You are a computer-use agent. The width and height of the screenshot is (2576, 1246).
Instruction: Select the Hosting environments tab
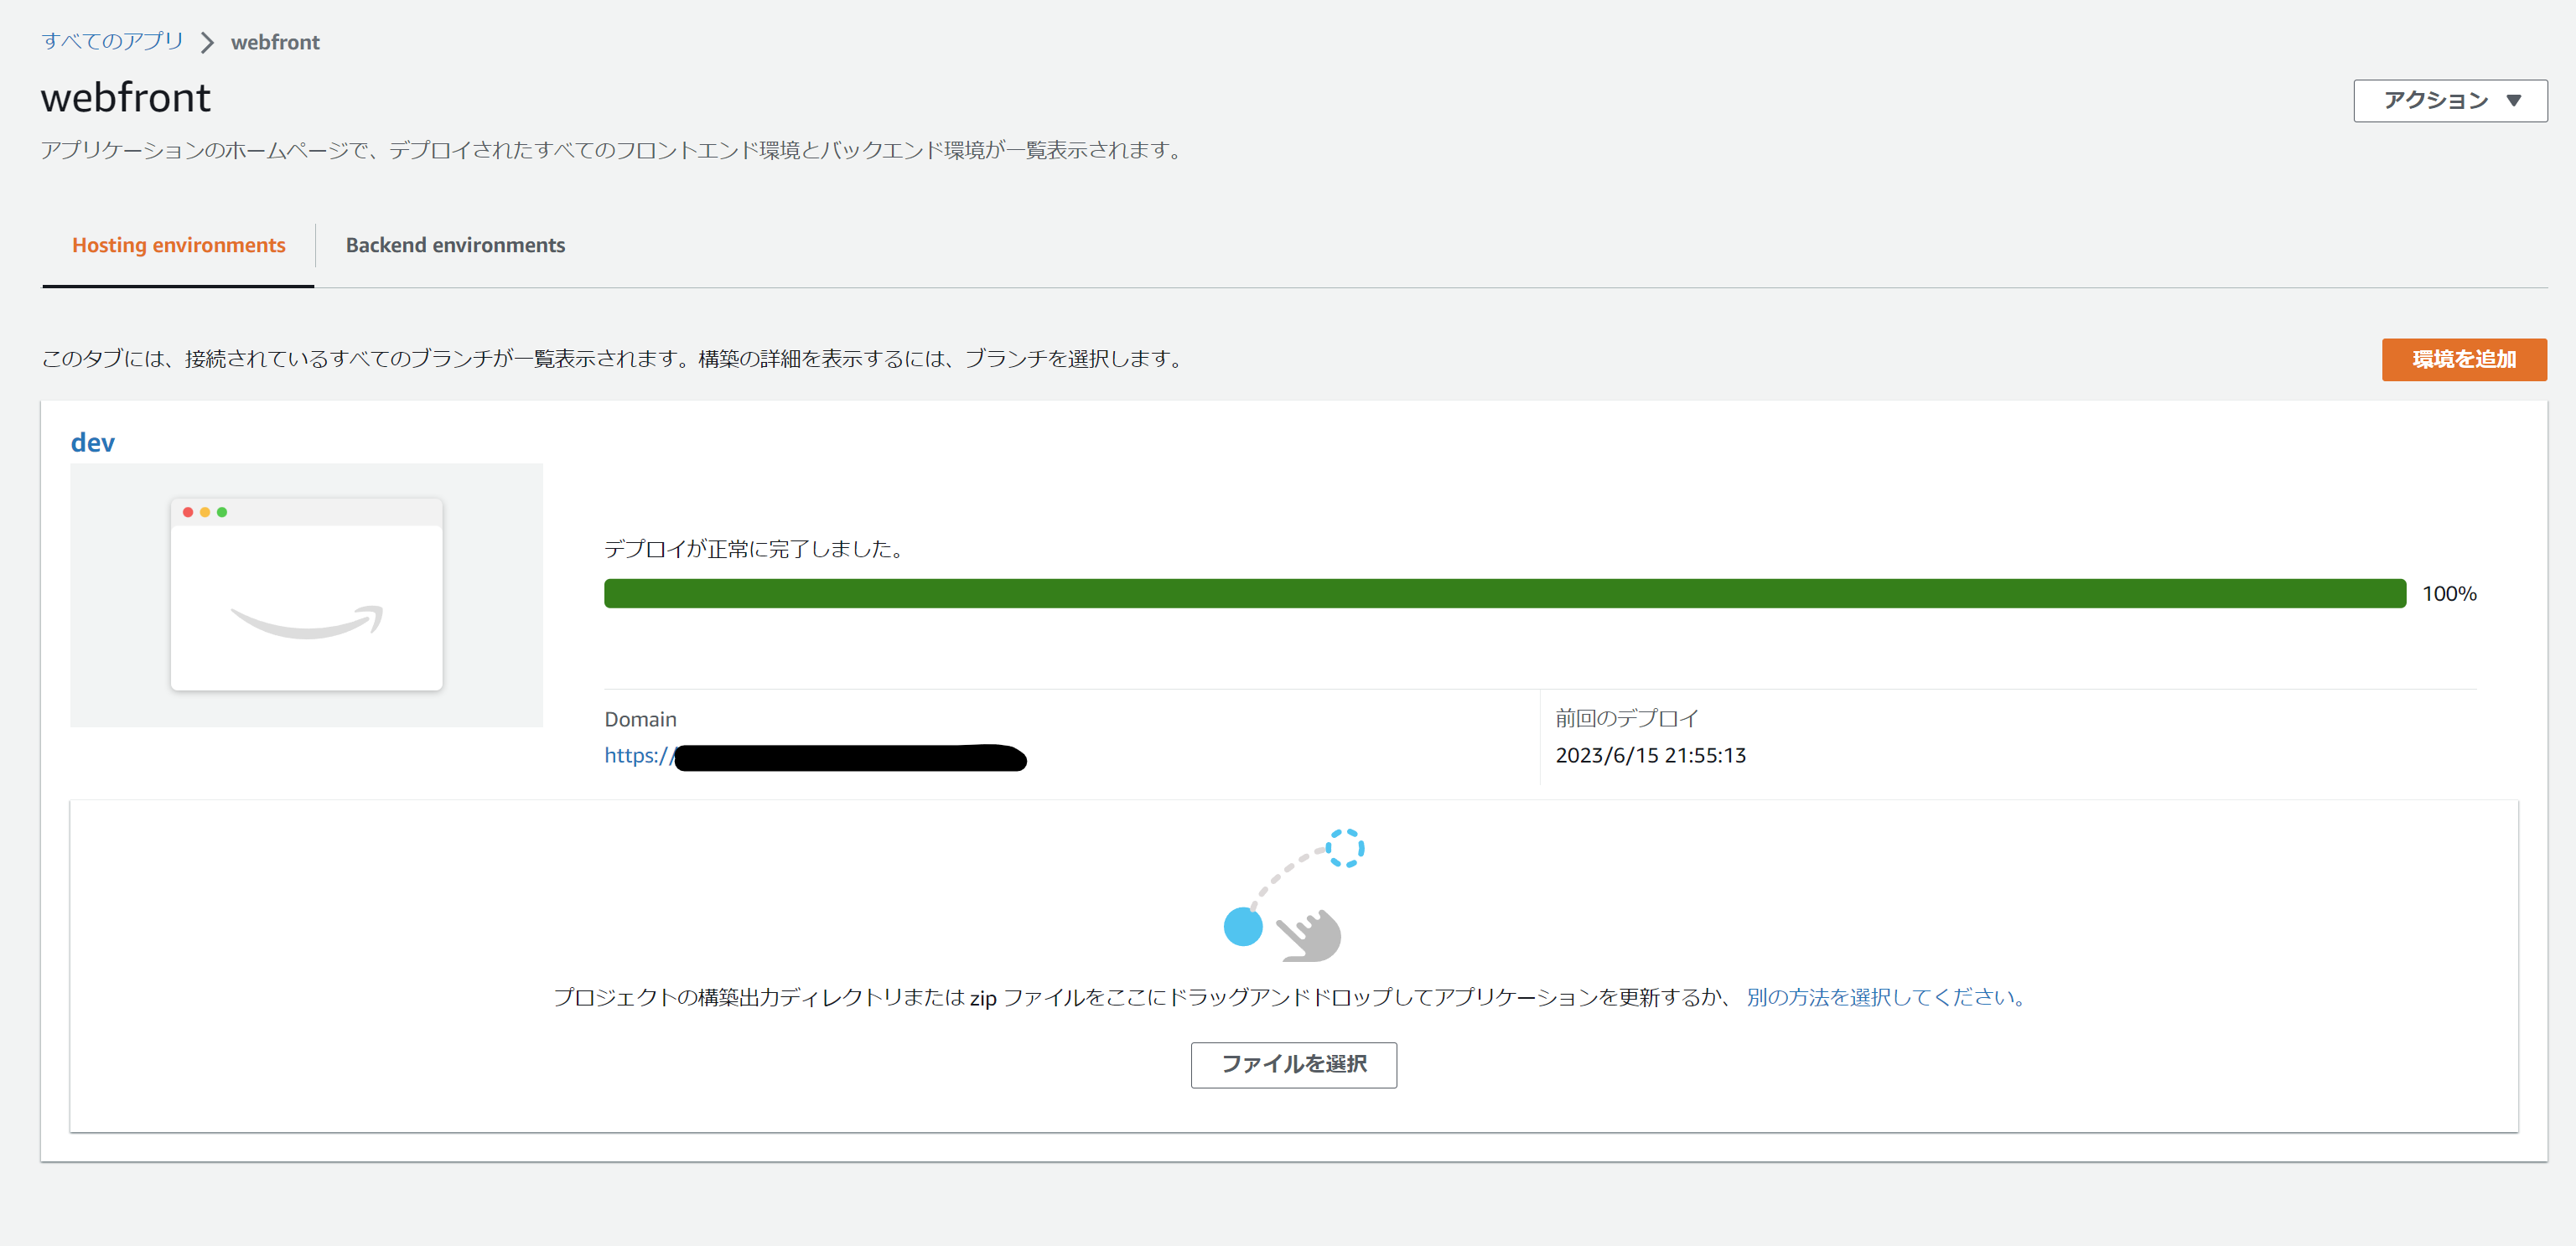tap(178, 246)
